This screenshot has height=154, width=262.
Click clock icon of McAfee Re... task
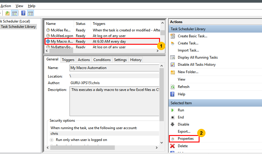(48, 30)
